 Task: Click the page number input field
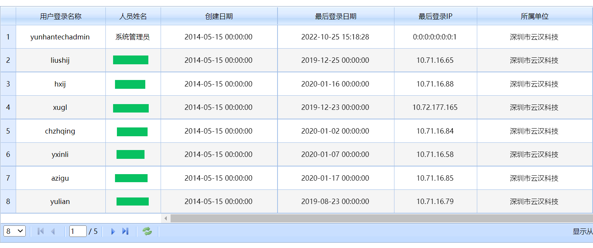tap(77, 231)
